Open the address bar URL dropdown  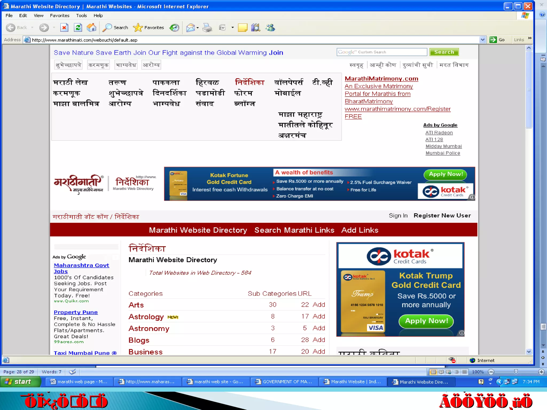[482, 40]
